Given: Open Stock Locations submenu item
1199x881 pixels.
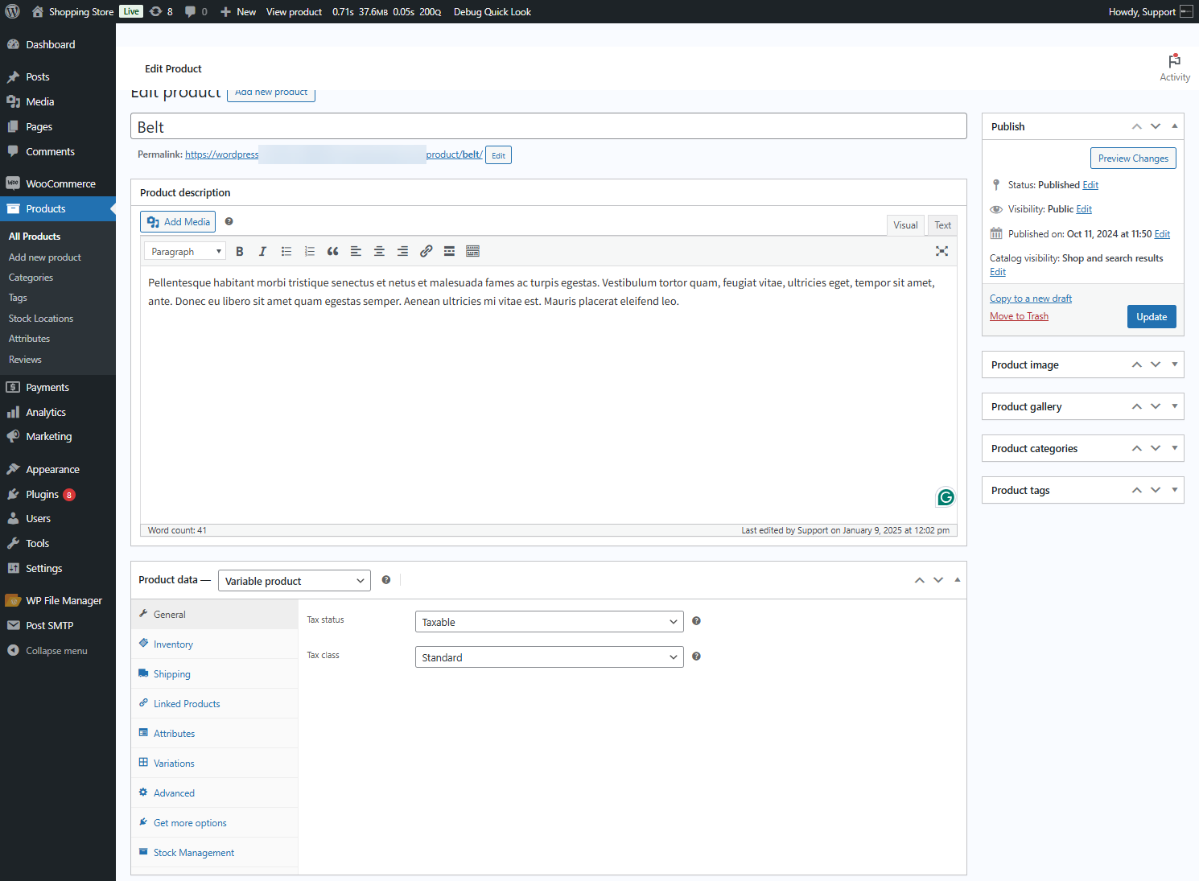Looking at the screenshot, I should click(x=41, y=319).
